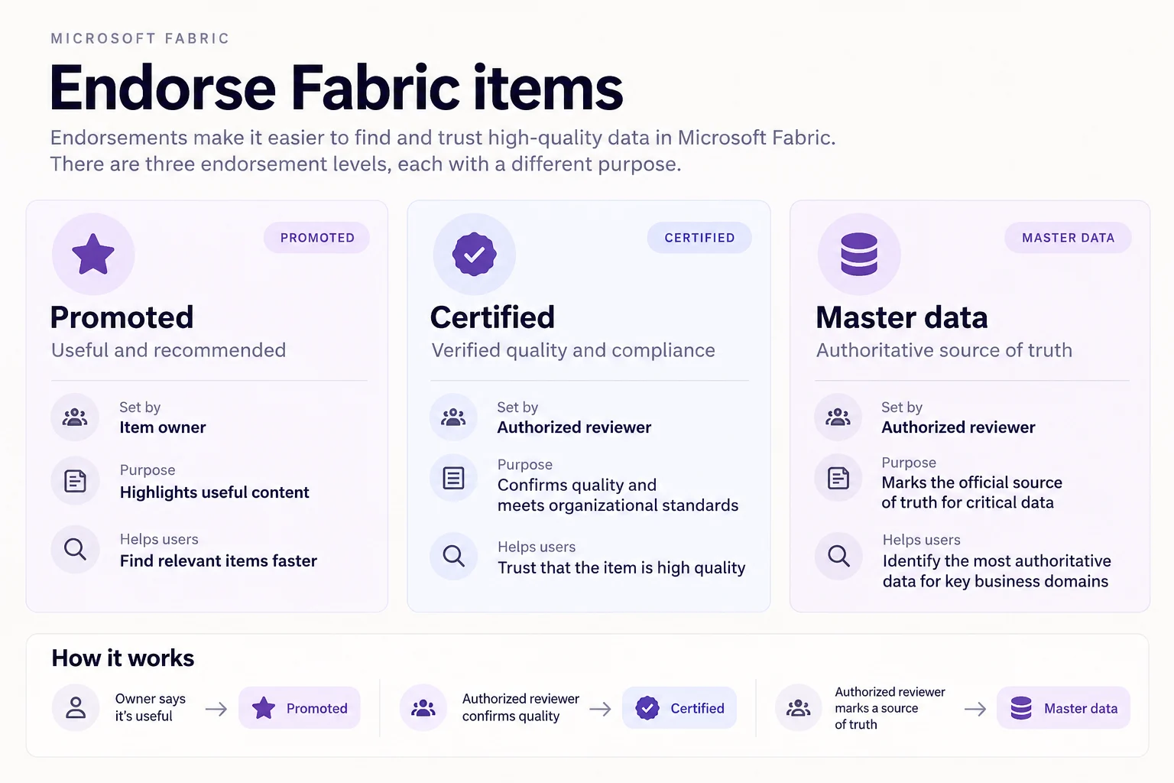This screenshot has width=1174, height=783.
Task: Click the Useful and recommended subtitle
Action: click(x=168, y=350)
